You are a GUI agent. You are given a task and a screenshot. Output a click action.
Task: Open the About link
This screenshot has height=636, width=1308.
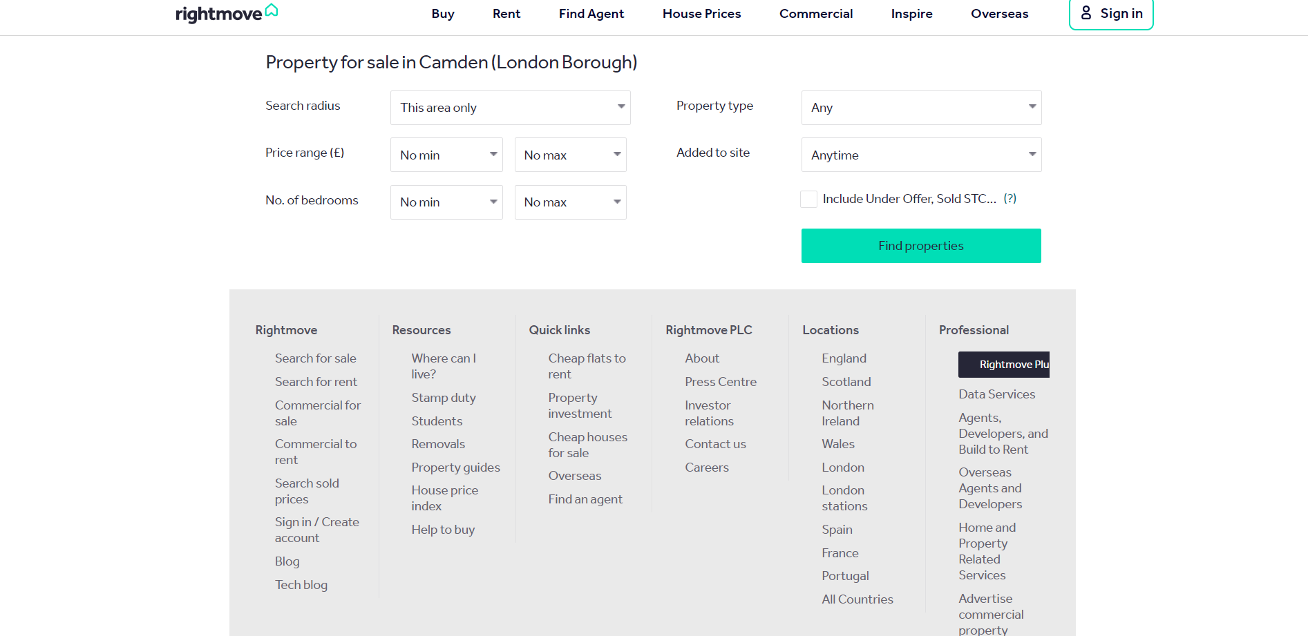point(702,358)
